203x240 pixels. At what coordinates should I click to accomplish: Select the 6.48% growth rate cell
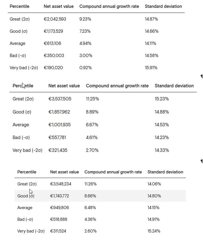tap(90, 208)
